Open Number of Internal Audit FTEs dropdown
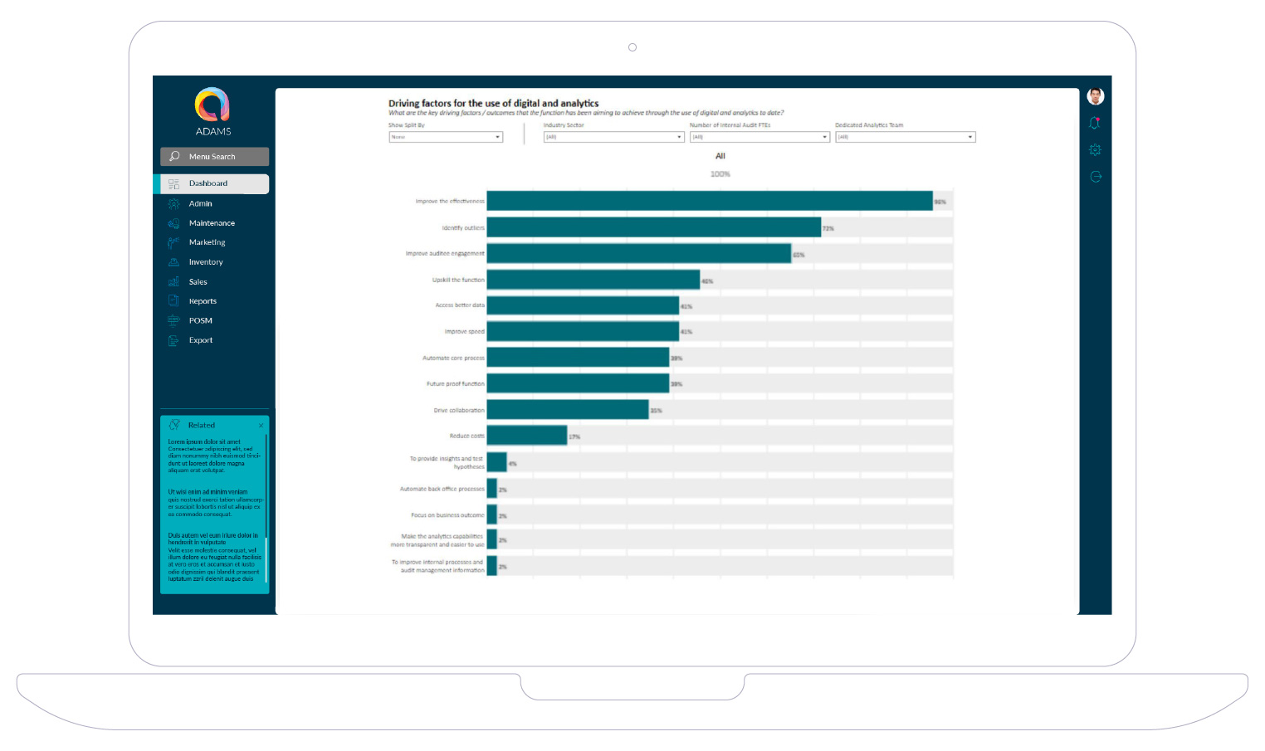Screen dimensions: 1265x751 point(759,137)
